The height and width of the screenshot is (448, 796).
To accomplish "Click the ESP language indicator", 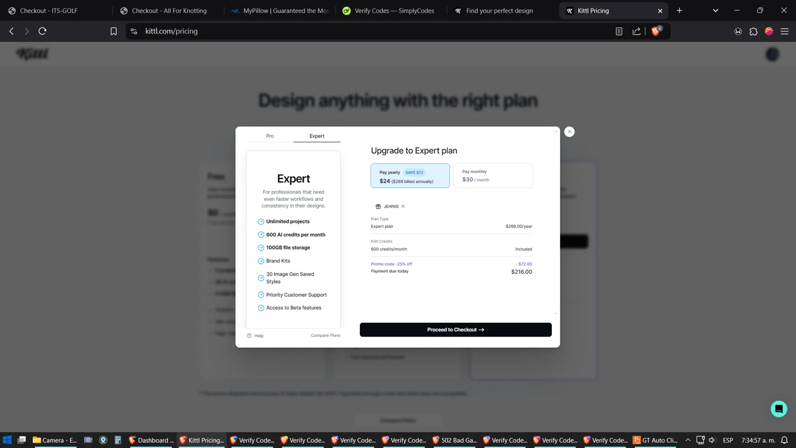I will tap(728, 440).
